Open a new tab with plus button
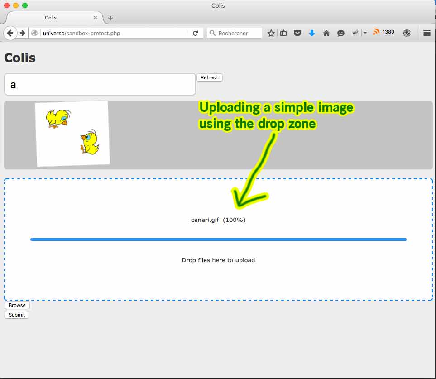 coord(110,18)
